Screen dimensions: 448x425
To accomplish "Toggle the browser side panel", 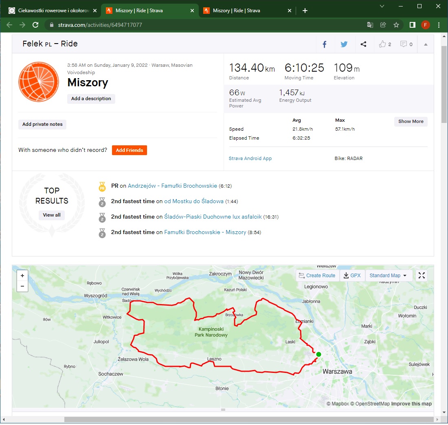I will [412, 25].
